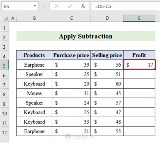Select purchase price cell showing $24
Viewport: 160px width, 143px height.
click(x=71, y=103)
